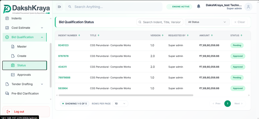
Task: Click the sidebar vertical scrollbar thumb
Action: coord(51,65)
